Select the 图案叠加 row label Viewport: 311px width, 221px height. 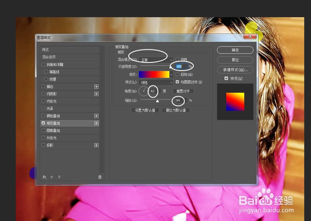[53, 131]
